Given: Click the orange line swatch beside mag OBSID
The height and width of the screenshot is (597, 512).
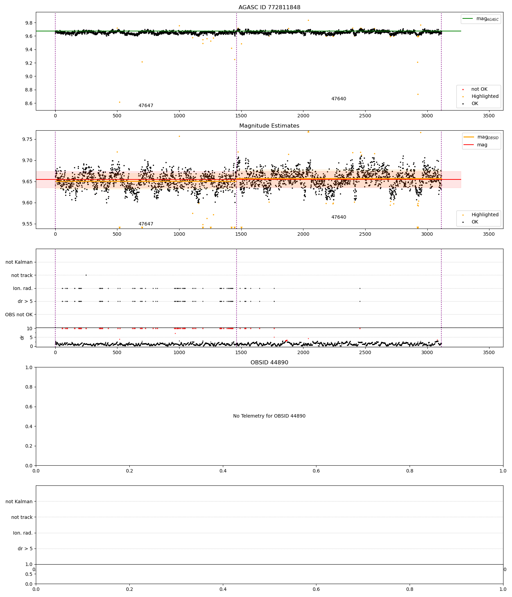Looking at the screenshot, I should coord(469,137).
